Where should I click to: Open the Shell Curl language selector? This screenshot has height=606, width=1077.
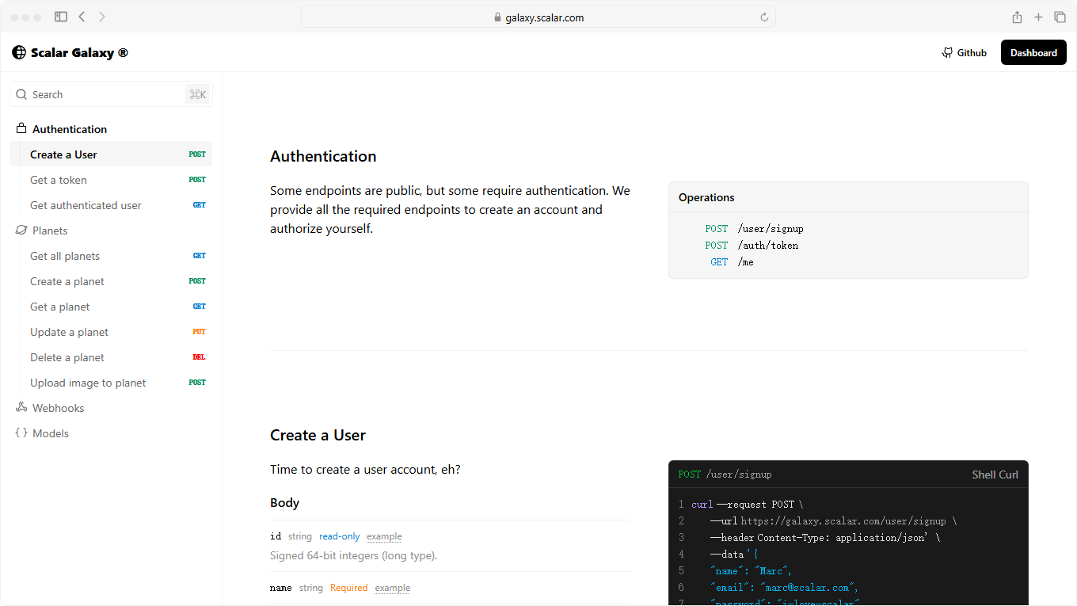pos(995,475)
